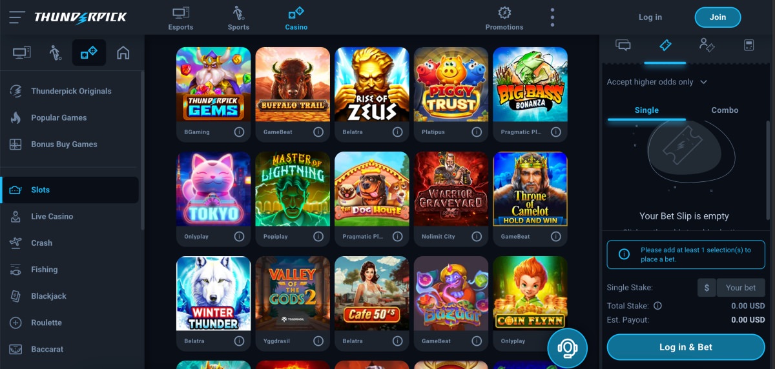
Task: Open the live support headset chat icon
Action: pos(567,348)
